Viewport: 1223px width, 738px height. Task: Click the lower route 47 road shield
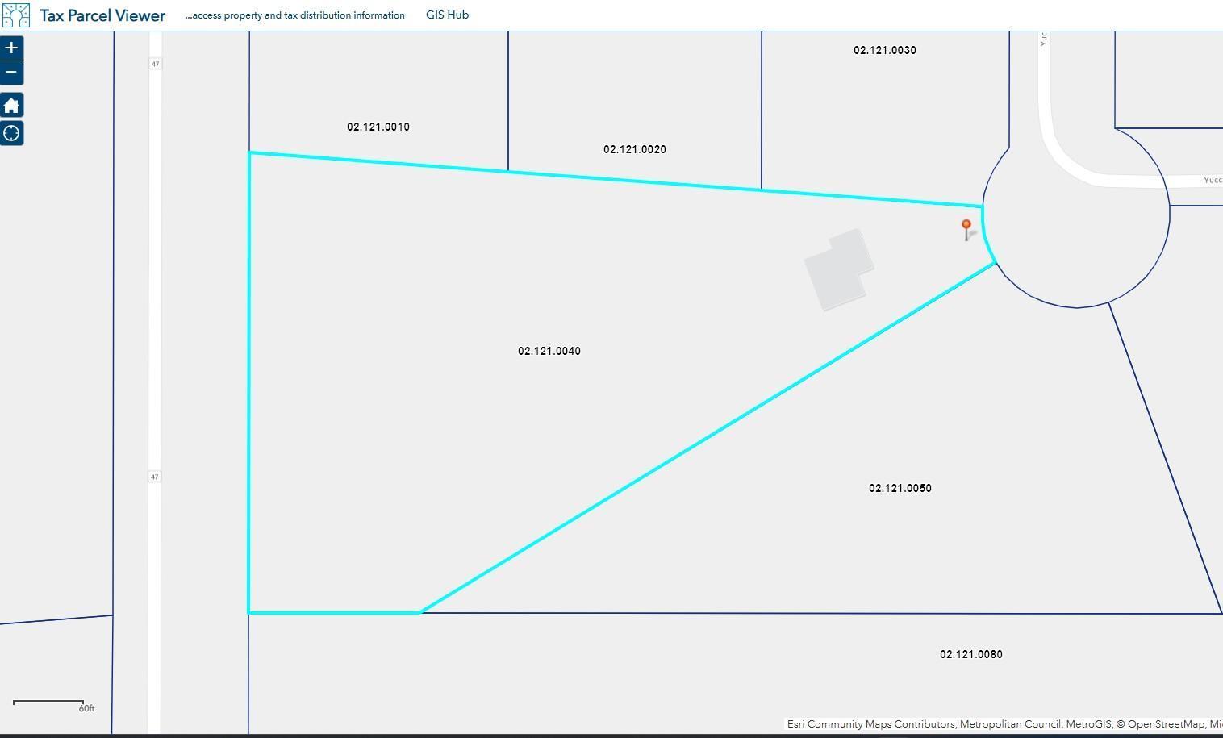[154, 477]
